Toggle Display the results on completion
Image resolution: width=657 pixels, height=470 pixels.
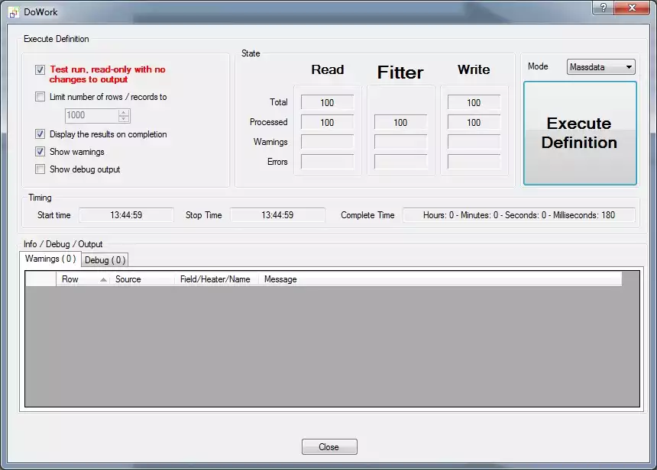pyautogui.click(x=40, y=134)
